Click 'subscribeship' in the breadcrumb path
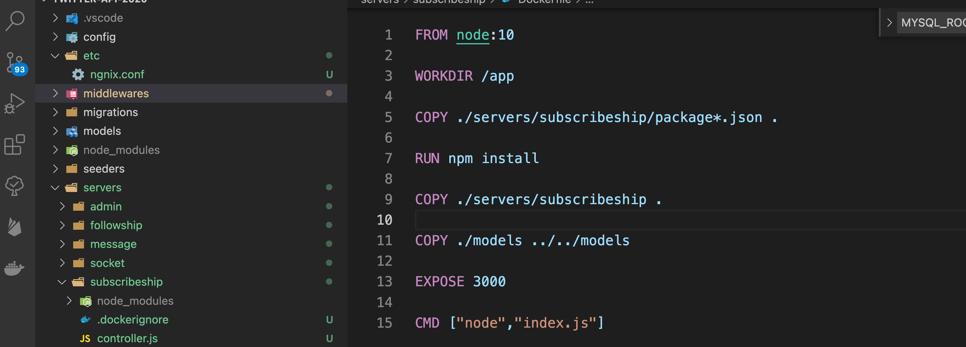 449,2
